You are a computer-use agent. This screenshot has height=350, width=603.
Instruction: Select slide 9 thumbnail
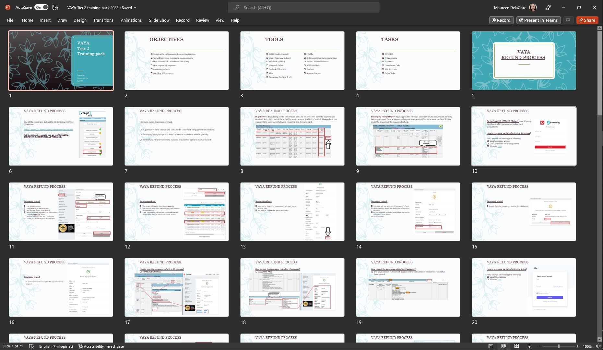coord(408,136)
